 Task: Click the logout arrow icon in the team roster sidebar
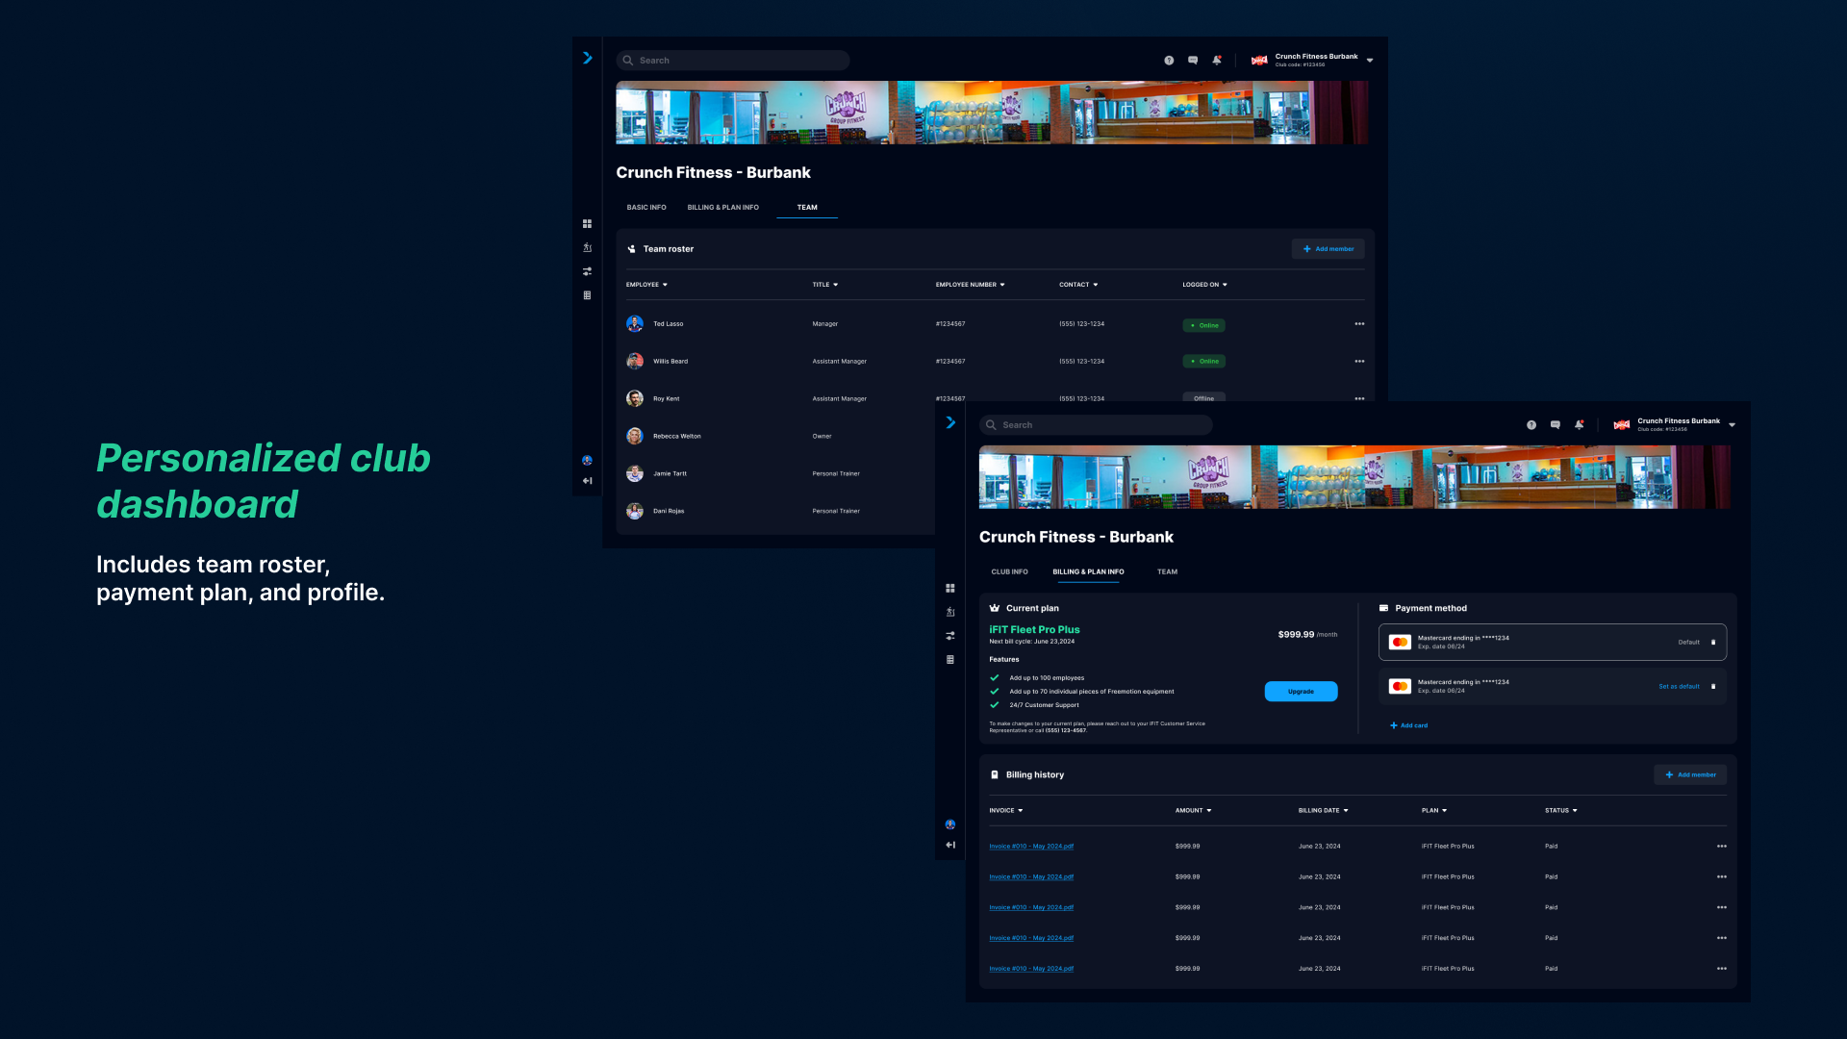[x=587, y=480]
